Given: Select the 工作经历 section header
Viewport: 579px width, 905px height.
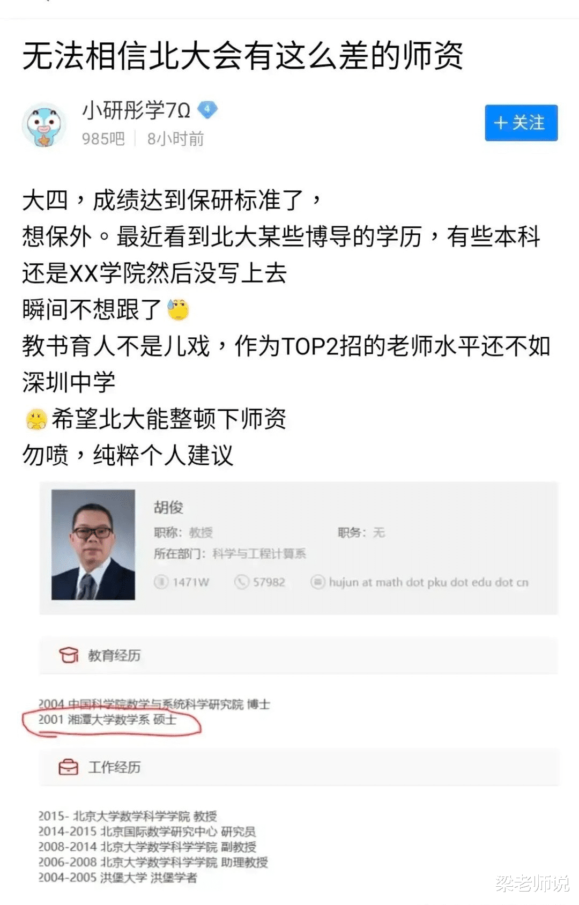Looking at the screenshot, I should pos(299,767).
